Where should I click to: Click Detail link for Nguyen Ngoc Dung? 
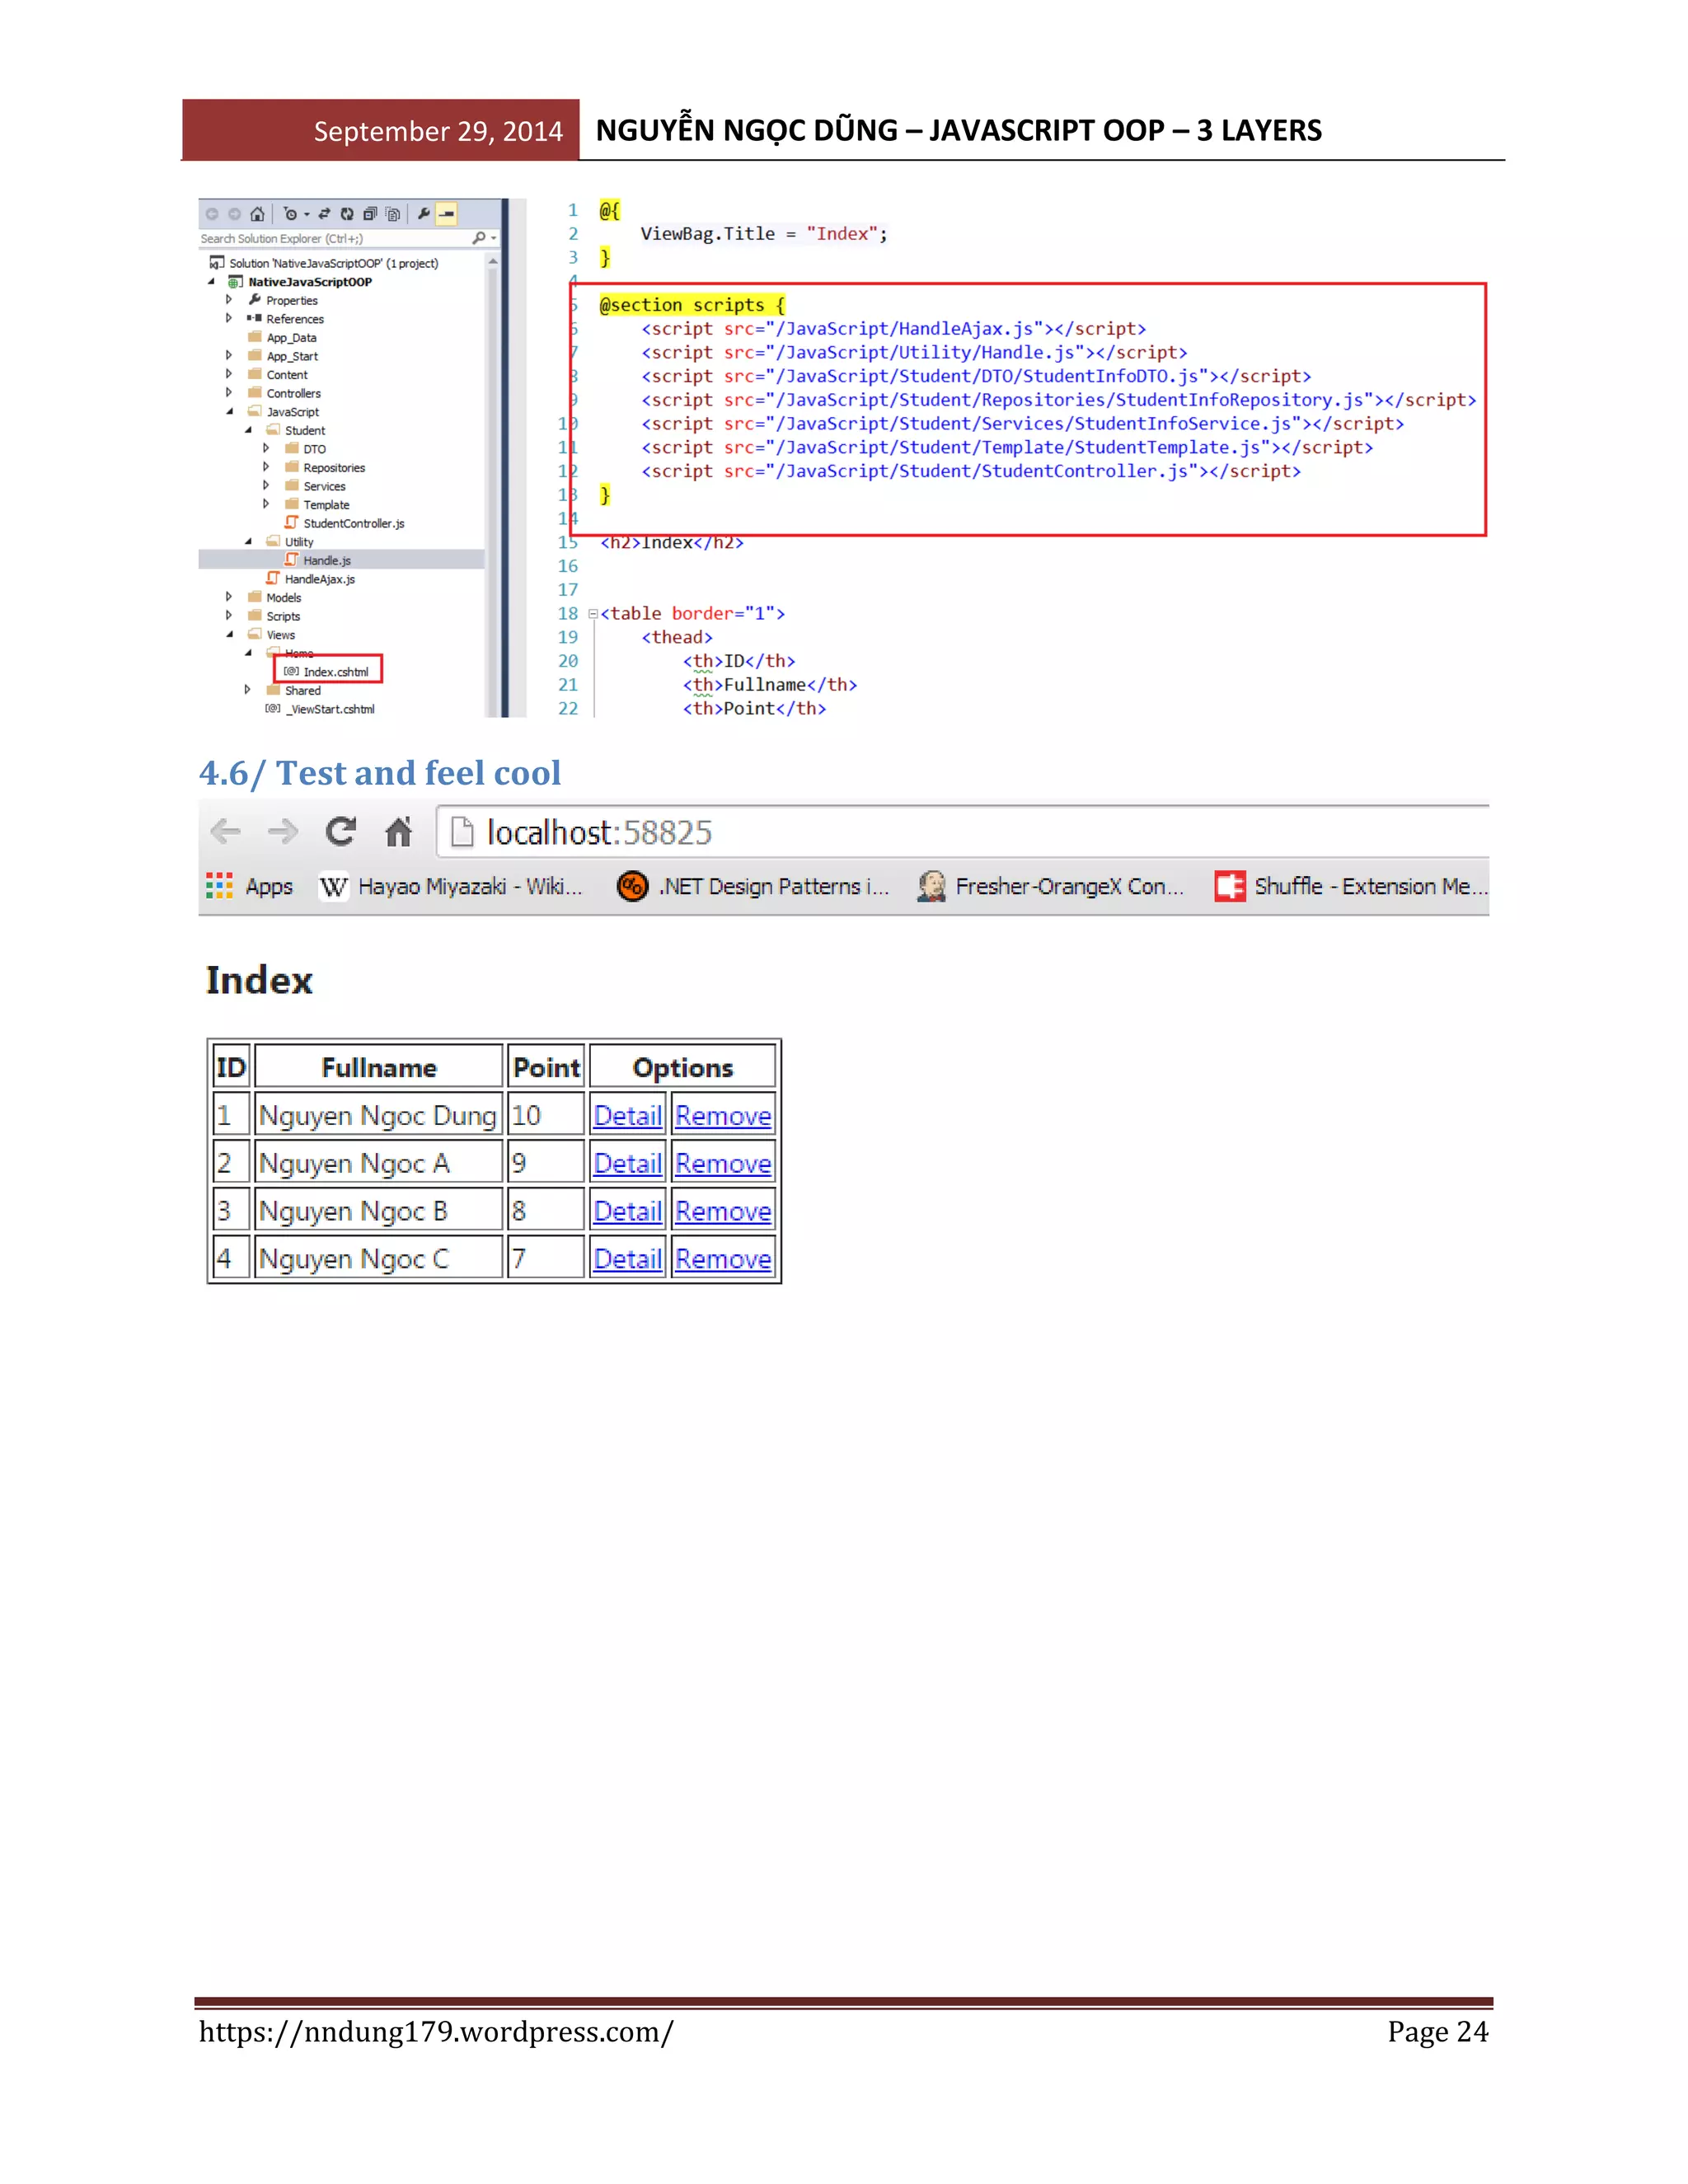tap(627, 1116)
